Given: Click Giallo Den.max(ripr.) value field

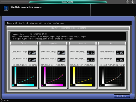Looking at the screenshot, I should pos(91,60).
